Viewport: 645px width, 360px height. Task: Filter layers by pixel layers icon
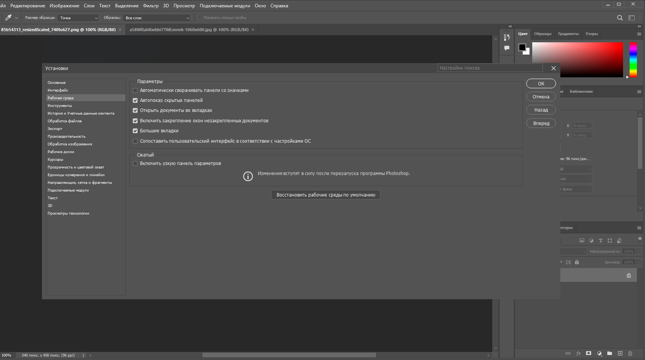(x=582, y=241)
